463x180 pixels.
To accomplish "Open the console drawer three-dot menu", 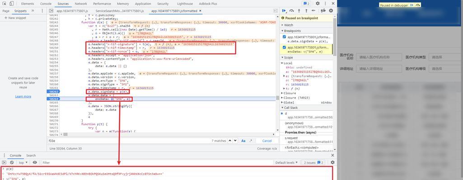I will (x=4, y=156).
